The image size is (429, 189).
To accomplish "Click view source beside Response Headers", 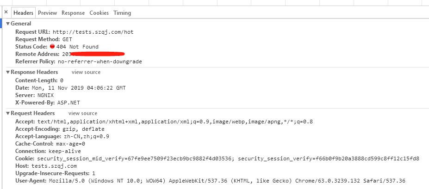I will 86,72.
